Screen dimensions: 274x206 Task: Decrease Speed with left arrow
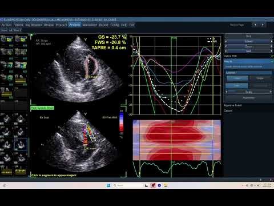click(226, 41)
